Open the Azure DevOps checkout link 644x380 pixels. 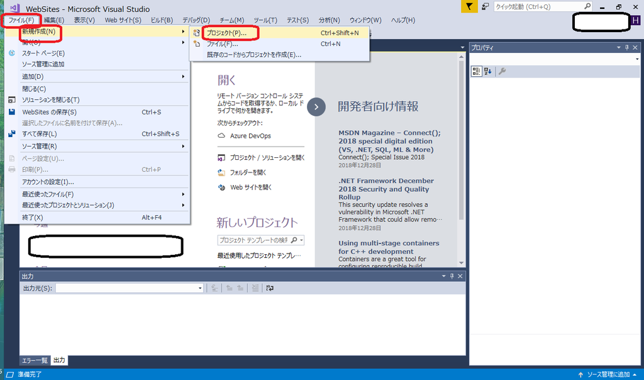point(250,136)
